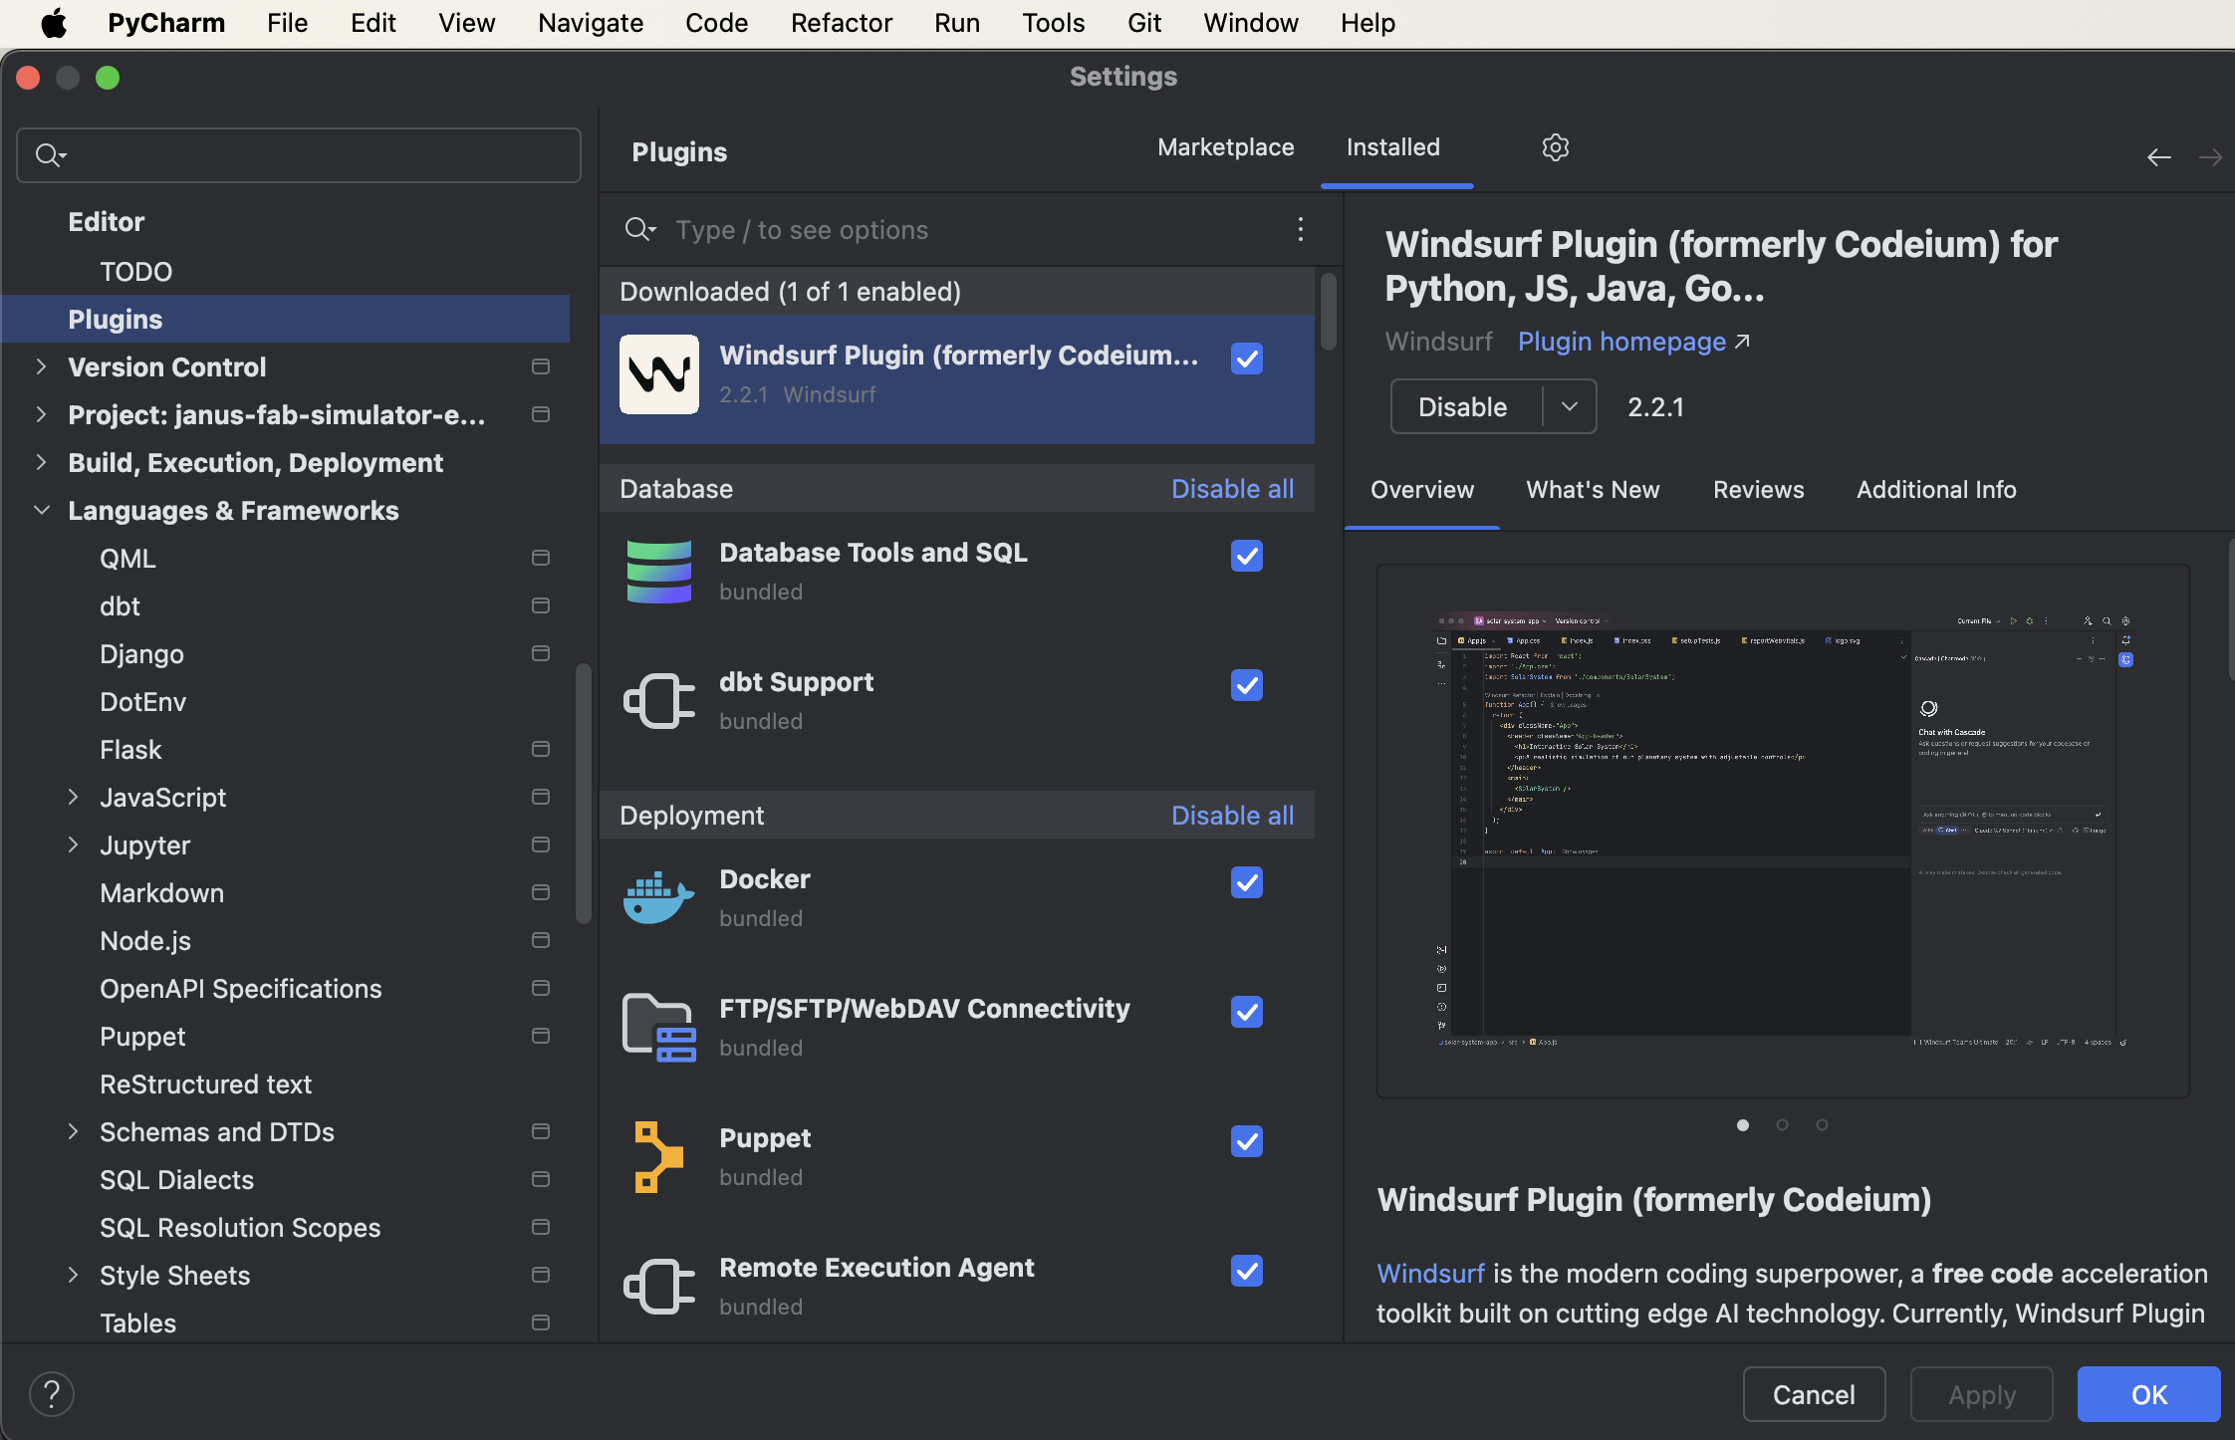Open the Additional Info tab
Screen dimensions: 2235x1440
(x=1936, y=490)
